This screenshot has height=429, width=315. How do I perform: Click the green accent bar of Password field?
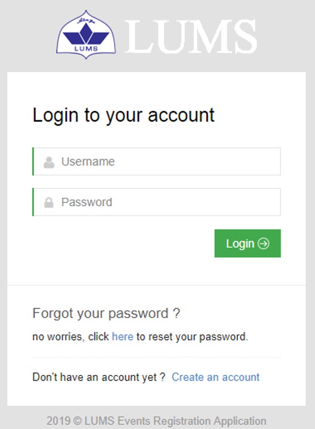click(33, 202)
